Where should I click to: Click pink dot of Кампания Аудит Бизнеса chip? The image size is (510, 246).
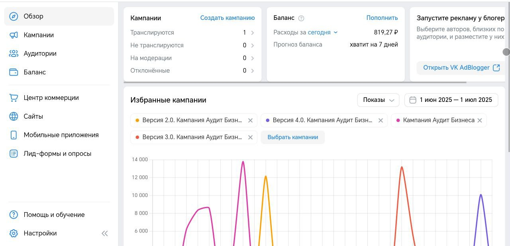click(x=398, y=120)
